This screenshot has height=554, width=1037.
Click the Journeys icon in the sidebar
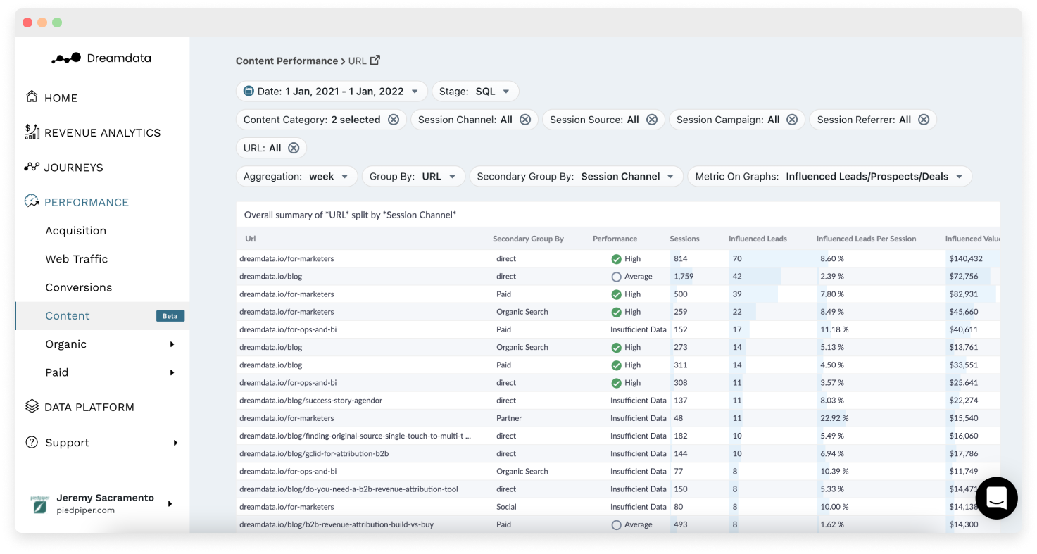pos(30,168)
